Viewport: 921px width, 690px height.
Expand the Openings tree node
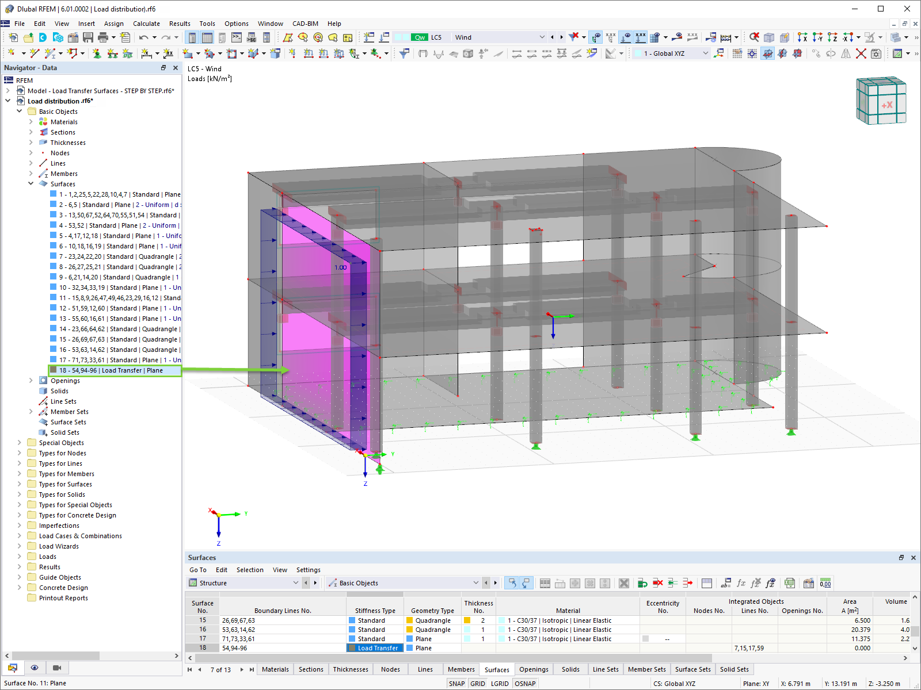pyautogui.click(x=31, y=381)
